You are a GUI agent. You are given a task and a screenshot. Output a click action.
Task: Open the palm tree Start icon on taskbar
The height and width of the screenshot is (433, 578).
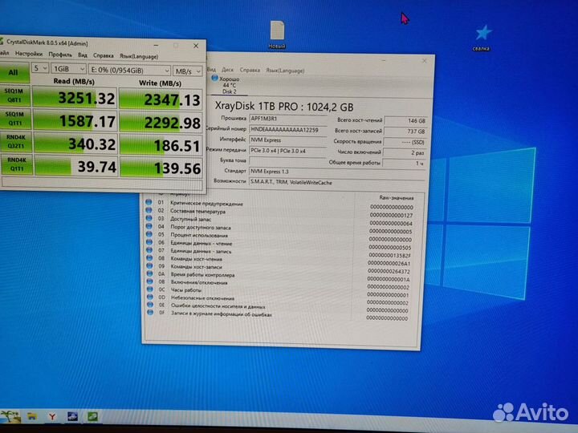coord(9,416)
